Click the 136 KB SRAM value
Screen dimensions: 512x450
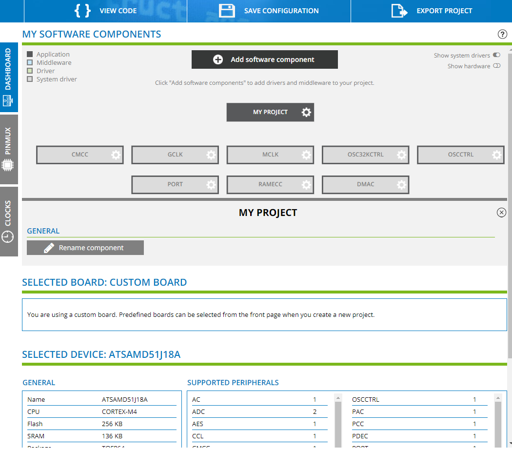pyautogui.click(x=112, y=436)
